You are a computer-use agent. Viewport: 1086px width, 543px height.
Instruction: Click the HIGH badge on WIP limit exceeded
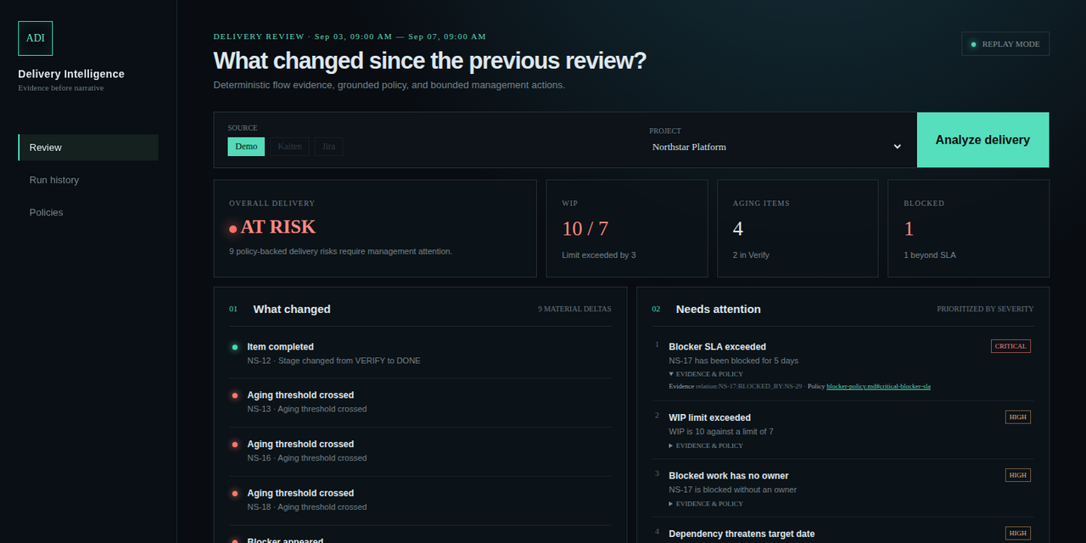[1018, 417]
